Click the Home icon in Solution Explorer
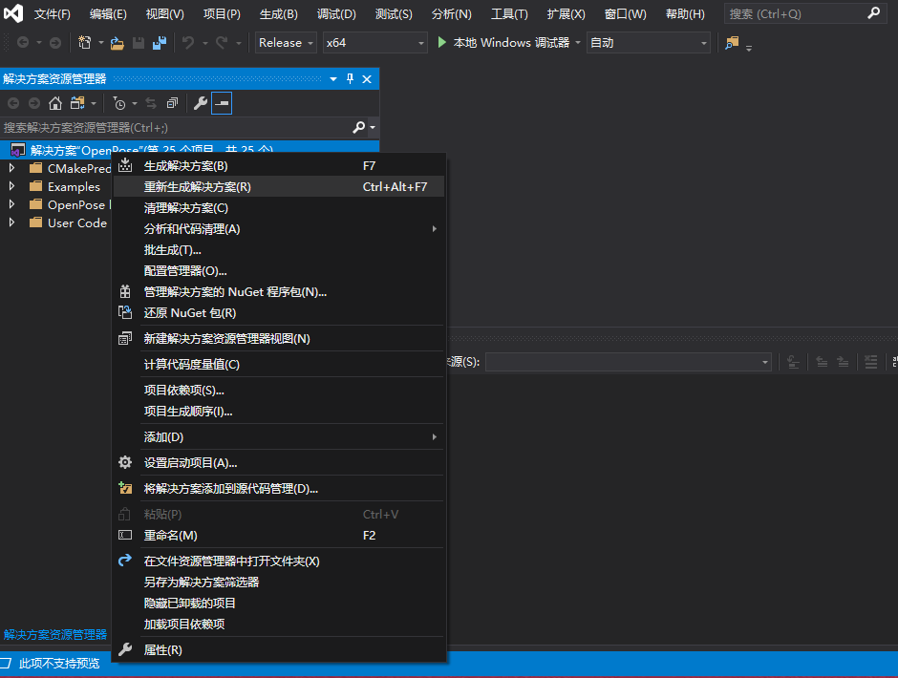Image resolution: width=898 pixels, height=678 pixels. 55,103
